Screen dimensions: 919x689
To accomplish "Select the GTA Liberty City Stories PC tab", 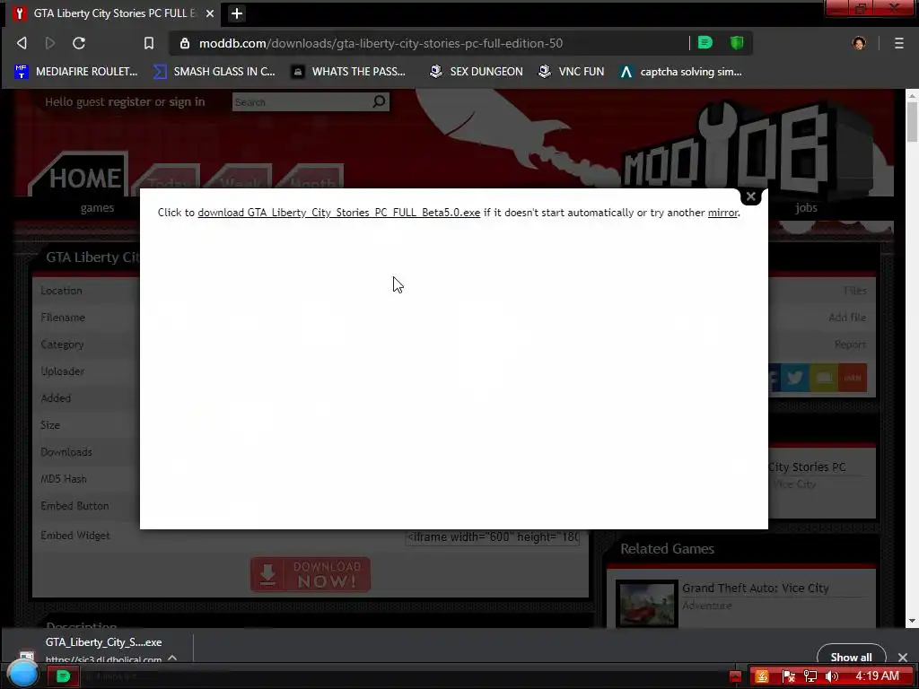I will (111, 13).
